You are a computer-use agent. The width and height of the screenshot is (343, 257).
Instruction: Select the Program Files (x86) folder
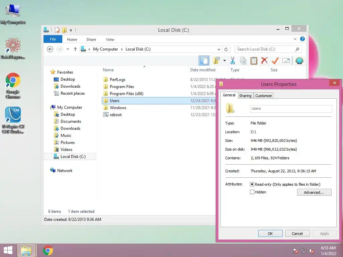click(x=126, y=94)
